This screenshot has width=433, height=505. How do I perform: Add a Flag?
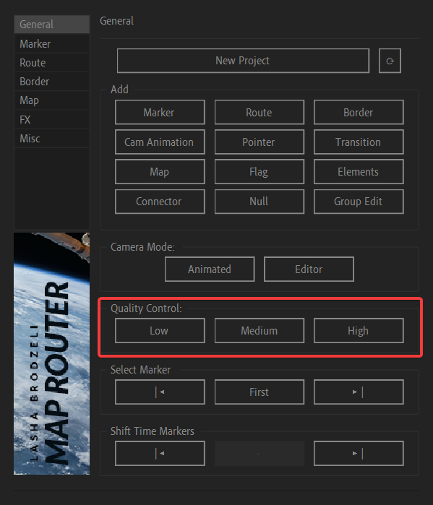click(x=260, y=172)
